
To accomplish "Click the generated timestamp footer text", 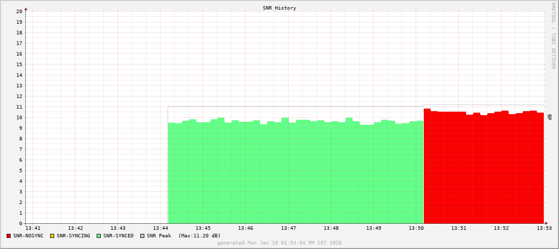I will point(279,243).
